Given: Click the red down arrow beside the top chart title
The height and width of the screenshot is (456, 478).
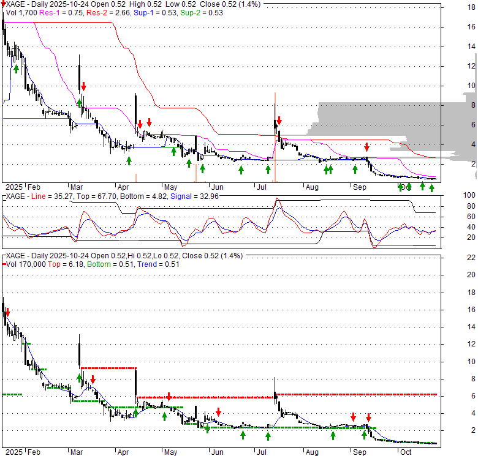Looking at the screenshot, I should [x=3, y=4].
